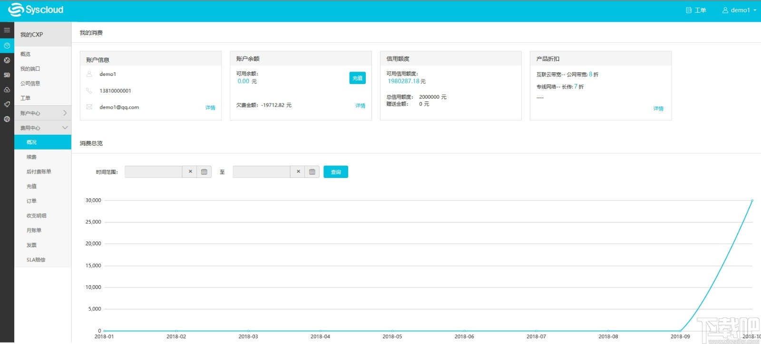Open 详情 link in 账户信息 card
This screenshot has width=761, height=344.
point(210,108)
